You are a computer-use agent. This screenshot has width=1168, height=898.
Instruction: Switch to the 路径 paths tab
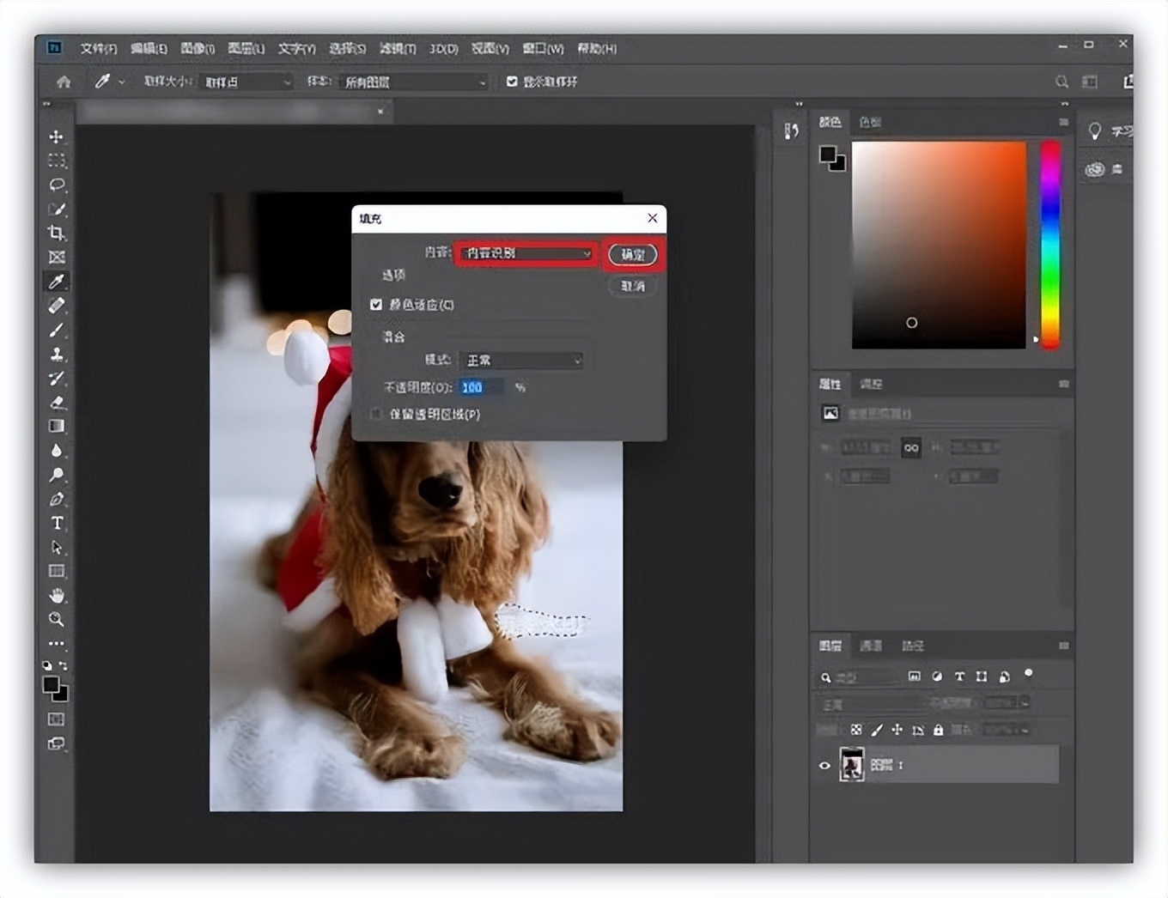(x=912, y=646)
